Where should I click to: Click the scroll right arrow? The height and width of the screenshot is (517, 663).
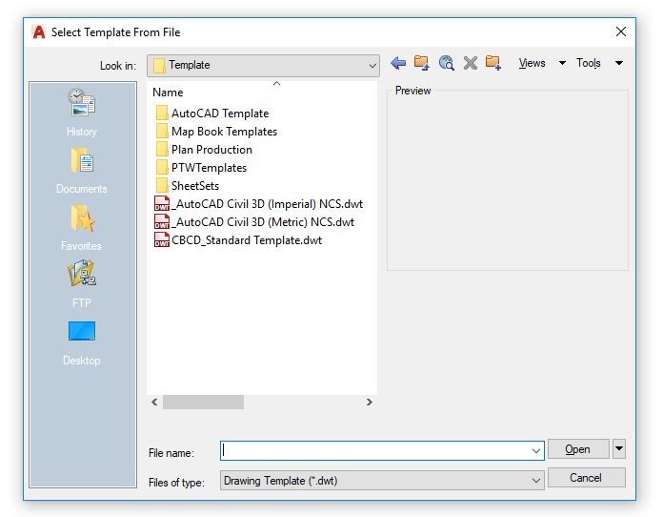[x=370, y=402]
